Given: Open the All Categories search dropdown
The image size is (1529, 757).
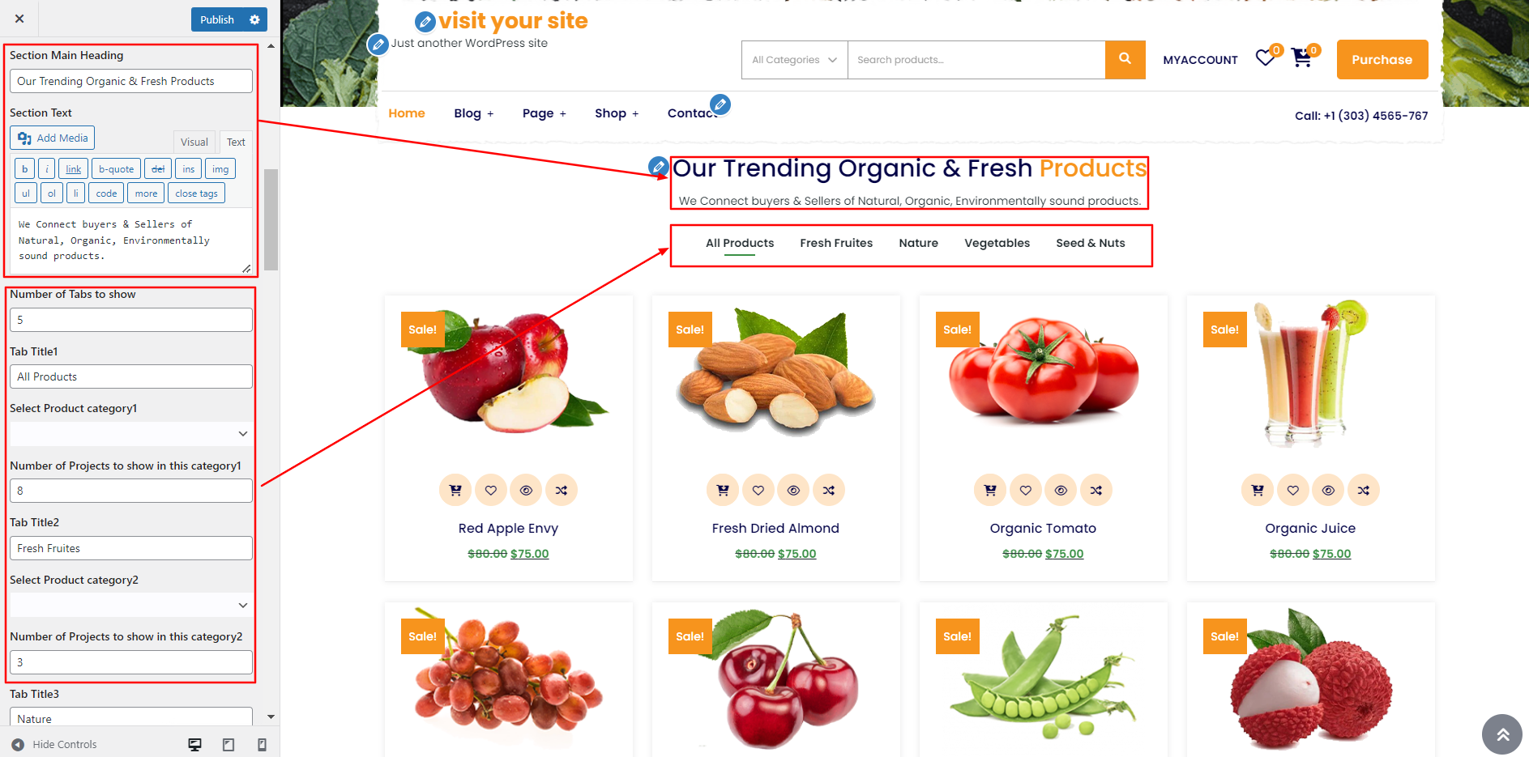Looking at the screenshot, I should (794, 60).
